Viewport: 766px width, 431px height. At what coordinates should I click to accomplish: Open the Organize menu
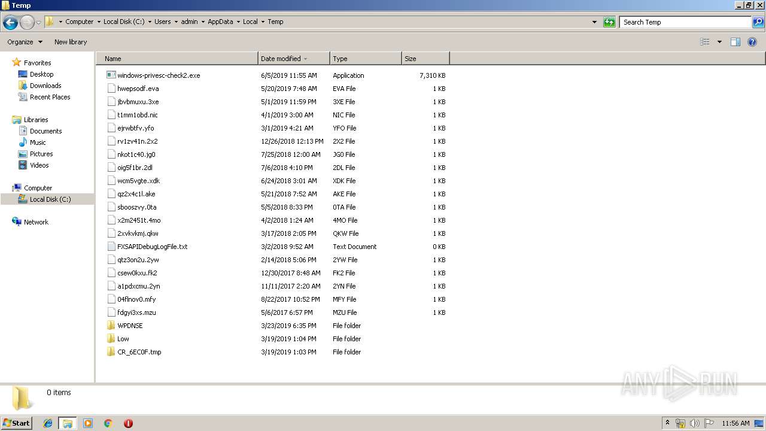click(25, 42)
